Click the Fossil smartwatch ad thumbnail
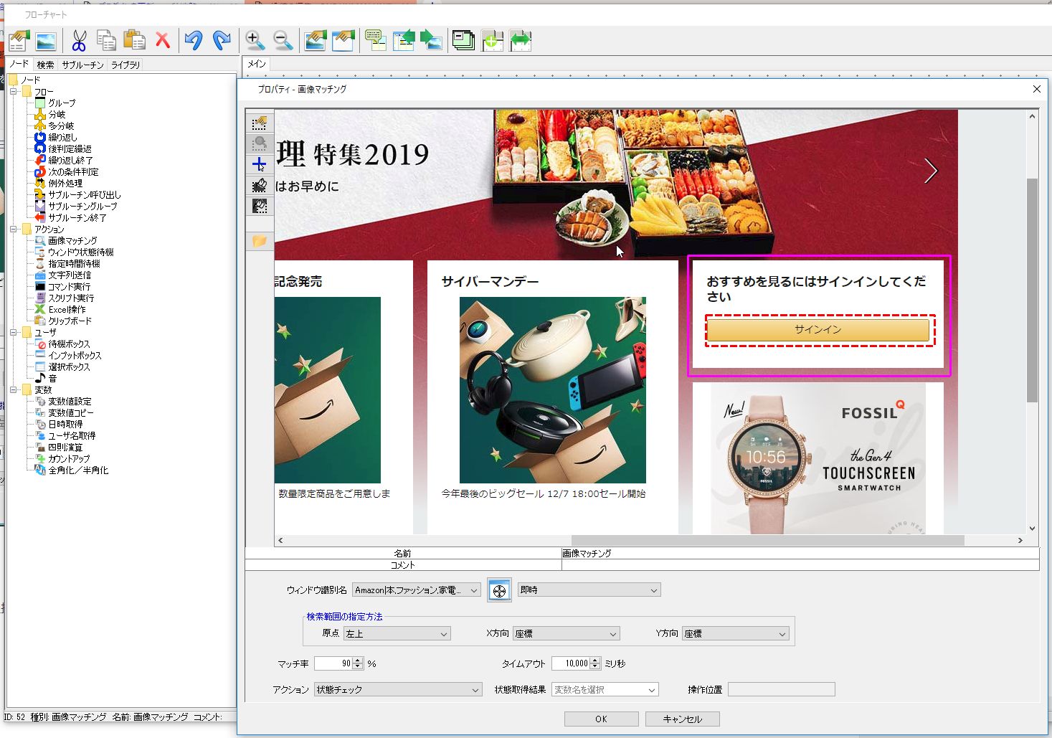 tap(818, 459)
